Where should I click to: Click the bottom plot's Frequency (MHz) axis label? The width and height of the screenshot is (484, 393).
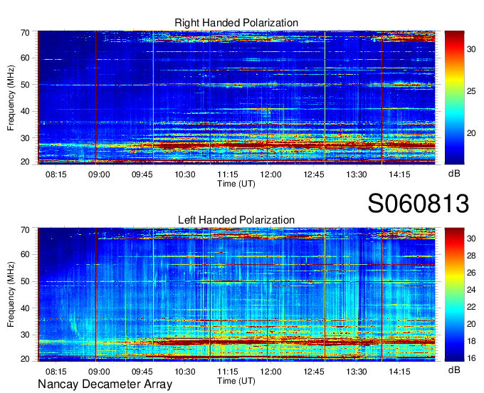click(x=11, y=295)
